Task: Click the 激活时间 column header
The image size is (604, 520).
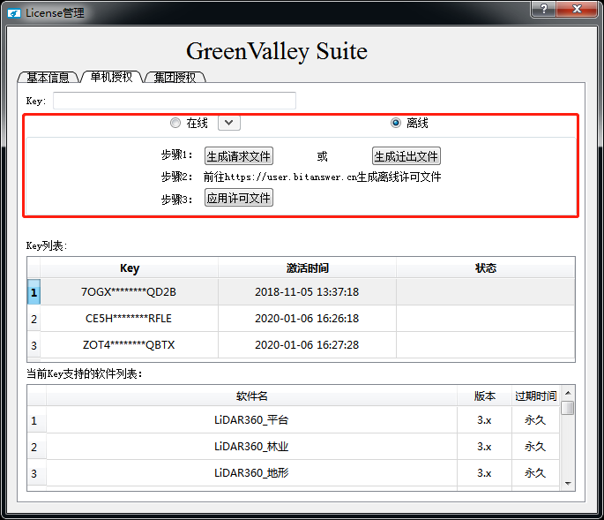Action: coord(307,268)
